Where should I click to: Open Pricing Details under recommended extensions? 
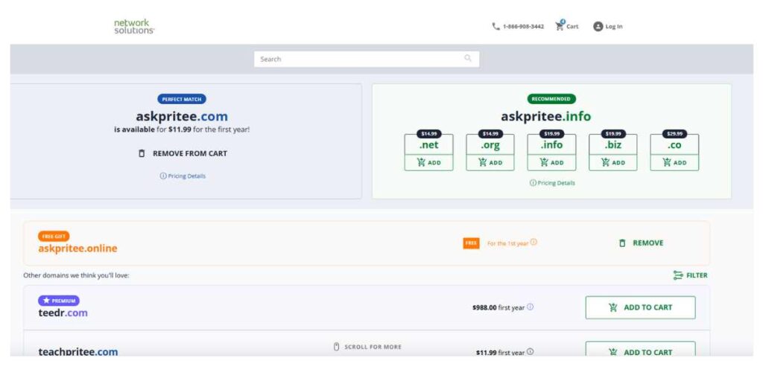point(552,183)
